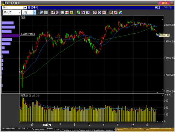Screen dimensions: 175x132
Task: Click the 17/08/21 date text
Action: click(x=167, y=8)
